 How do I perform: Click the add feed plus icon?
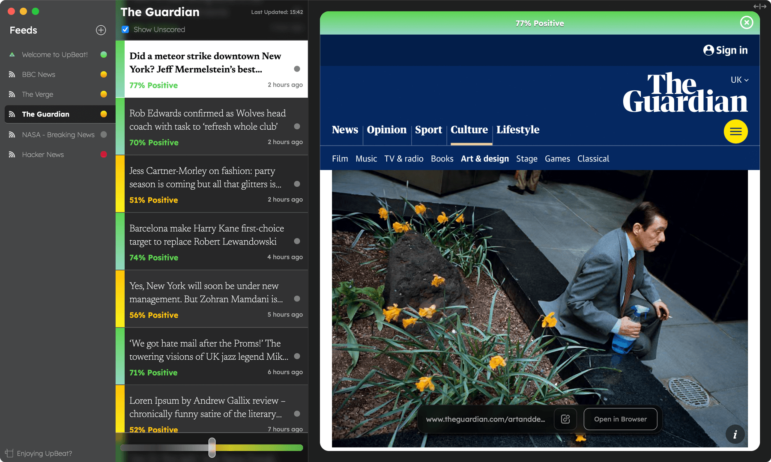[x=101, y=30]
